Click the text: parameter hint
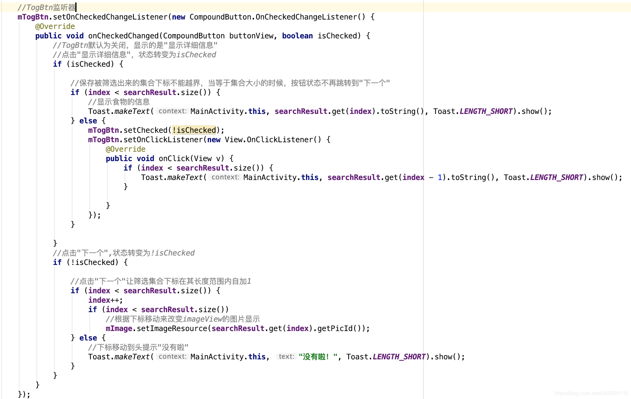The height and width of the screenshot is (399, 631). [x=286, y=357]
